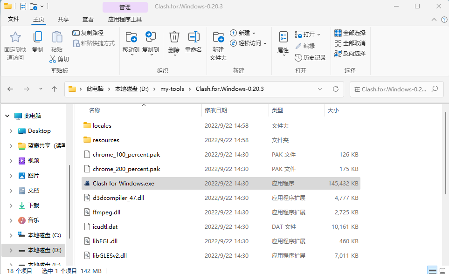449x274 pixels.
Task: Select 音乐 in the navigation pane
Action: click(x=34, y=220)
